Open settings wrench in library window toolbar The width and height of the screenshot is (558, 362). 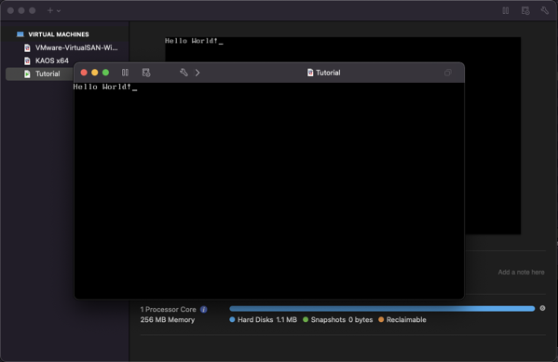[544, 10]
